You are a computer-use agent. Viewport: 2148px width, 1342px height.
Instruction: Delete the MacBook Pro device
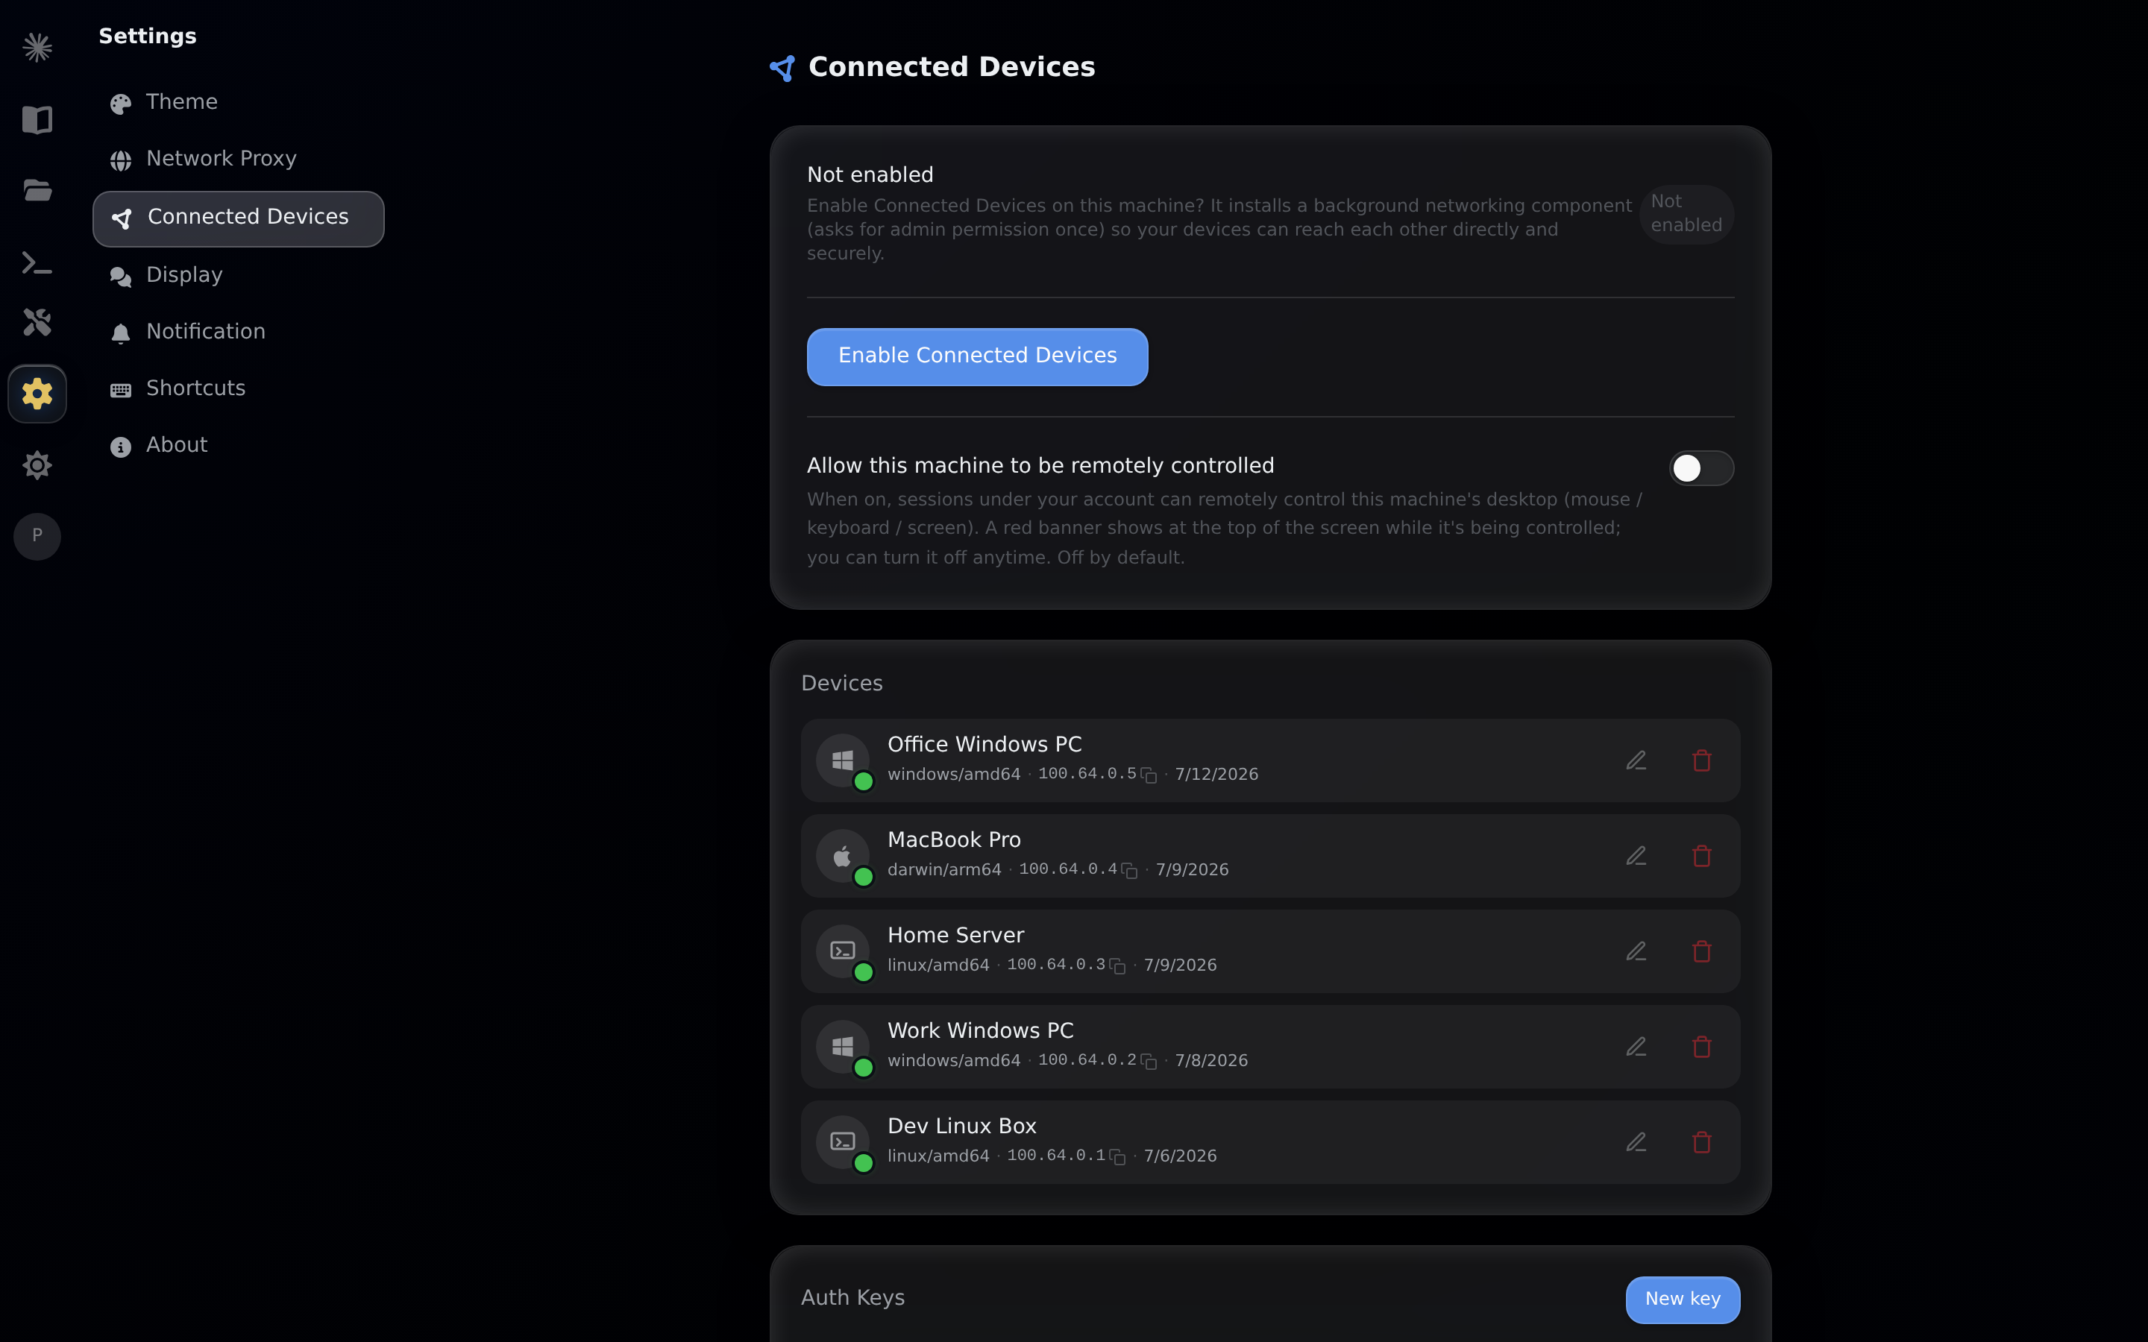point(1701,856)
